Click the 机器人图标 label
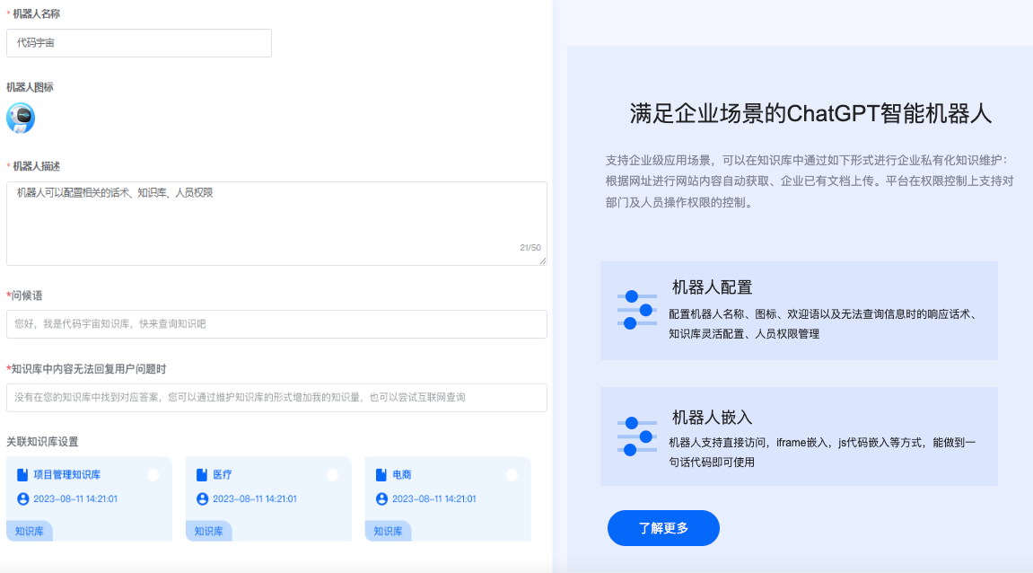 [x=30, y=87]
